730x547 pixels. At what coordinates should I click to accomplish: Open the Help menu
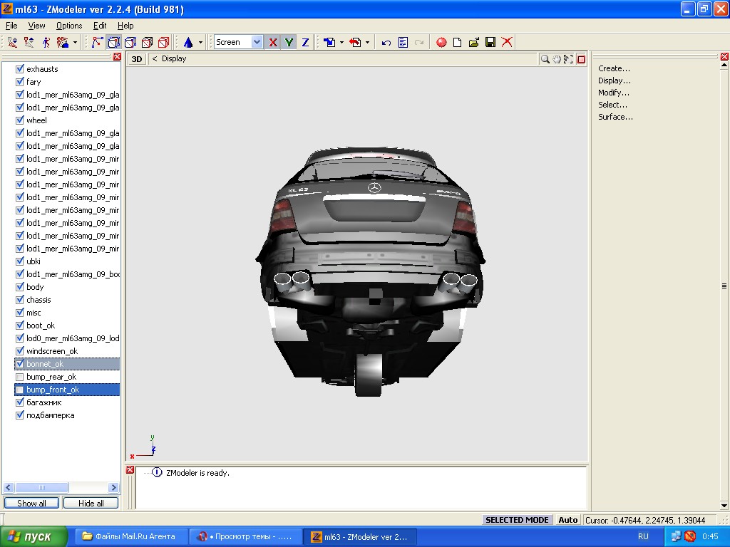125,26
